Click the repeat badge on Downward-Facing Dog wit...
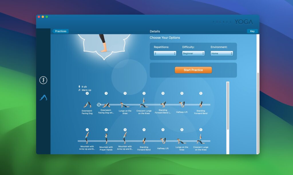The height and width of the screenshot is (175, 293). (x=99, y=105)
